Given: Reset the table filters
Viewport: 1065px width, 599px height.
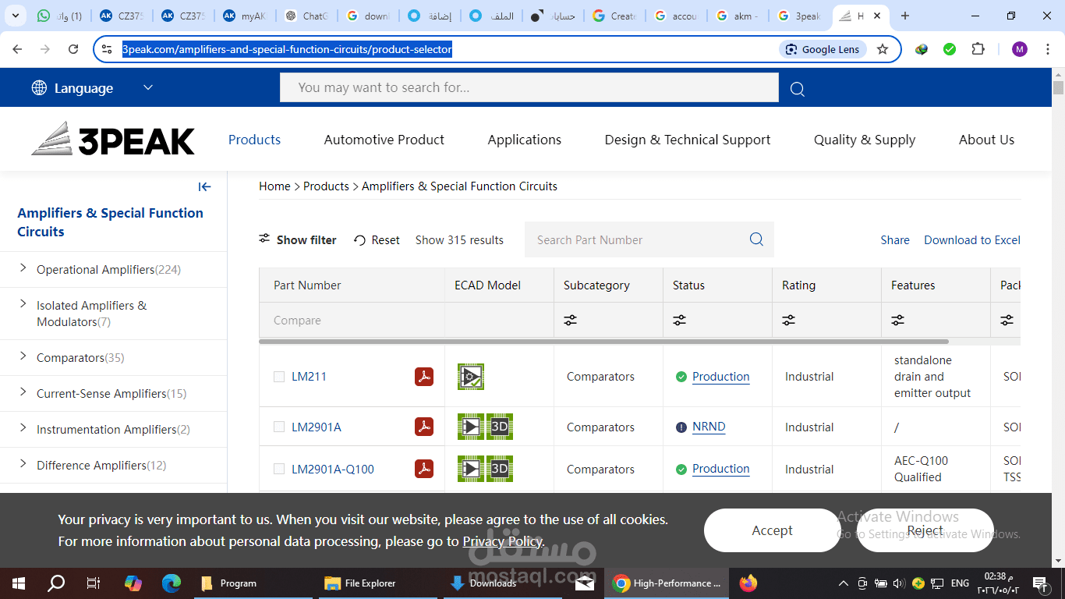Looking at the screenshot, I should point(377,239).
